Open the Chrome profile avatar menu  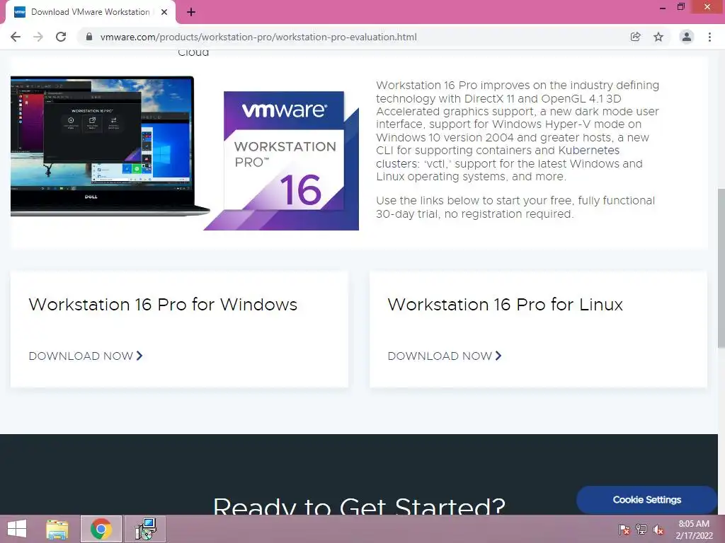point(687,37)
